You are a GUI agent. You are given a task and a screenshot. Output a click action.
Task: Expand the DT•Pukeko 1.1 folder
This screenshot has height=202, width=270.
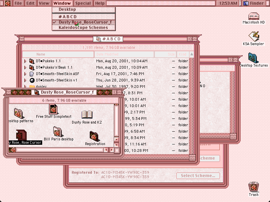click(25, 61)
